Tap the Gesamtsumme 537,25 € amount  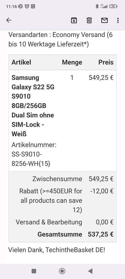(x=101, y=234)
